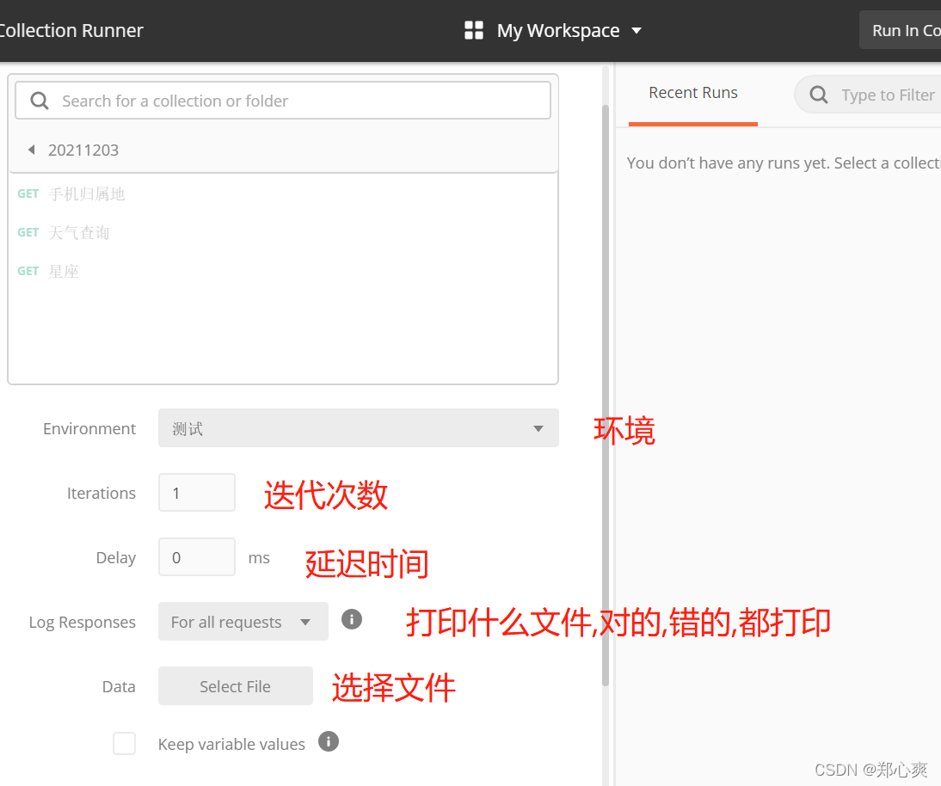Viewport: 941px width, 786px height.
Task: Focus the Search for a collection field
Action: tap(283, 101)
